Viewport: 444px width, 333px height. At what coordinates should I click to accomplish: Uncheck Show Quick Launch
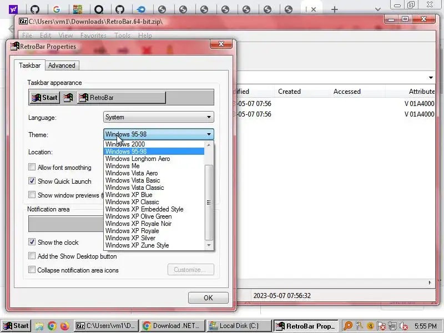(32, 181)
